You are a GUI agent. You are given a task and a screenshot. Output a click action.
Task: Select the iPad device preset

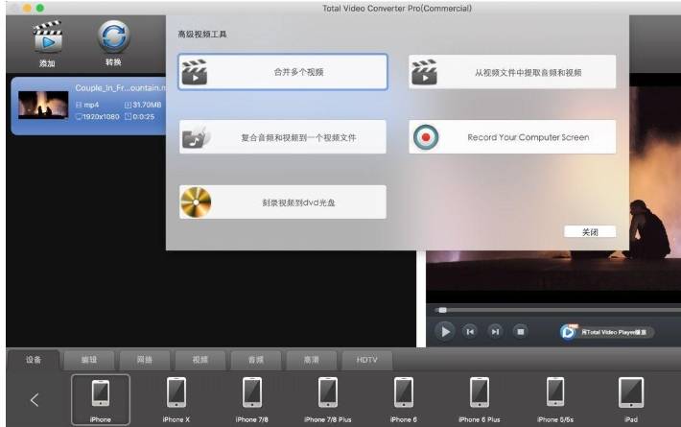(x=631, y=399)
